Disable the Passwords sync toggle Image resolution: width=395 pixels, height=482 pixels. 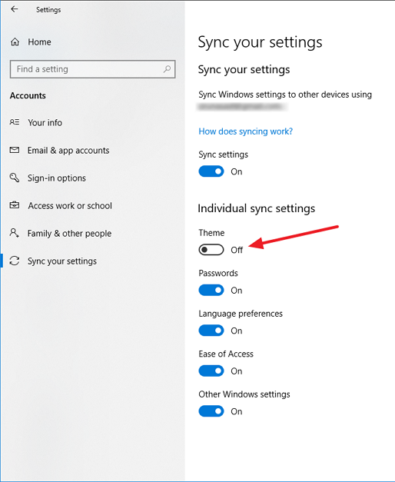tap(211, 290)
